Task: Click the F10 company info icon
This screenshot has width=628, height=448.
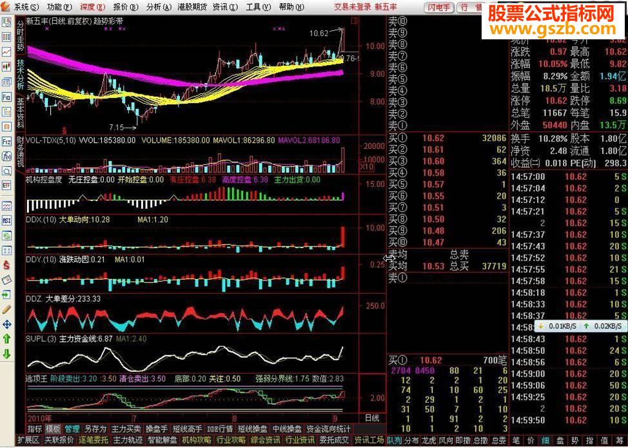Action: pyautogui.click(x=6, y=97)
